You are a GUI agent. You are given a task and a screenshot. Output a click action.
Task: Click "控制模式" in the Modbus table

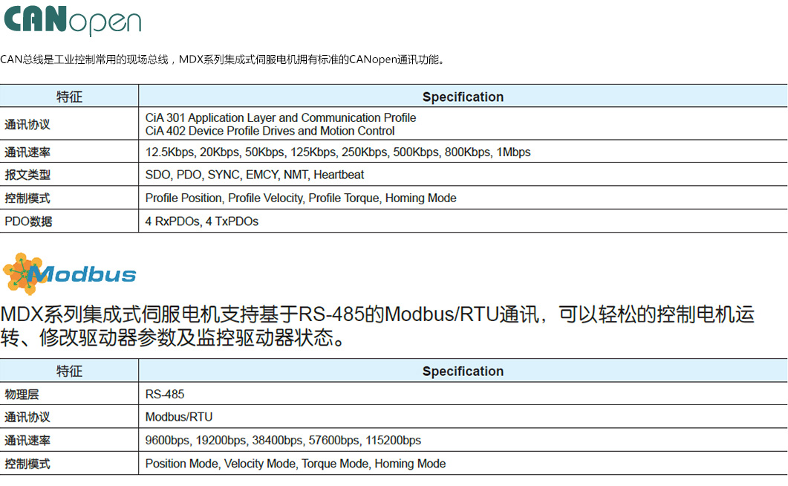click(x=27, y=464)
